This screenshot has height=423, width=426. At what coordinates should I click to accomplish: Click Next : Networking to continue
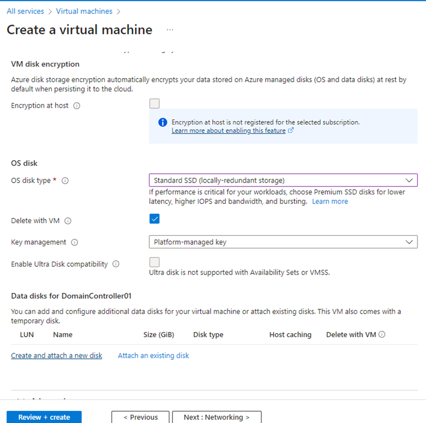point(216,417)
